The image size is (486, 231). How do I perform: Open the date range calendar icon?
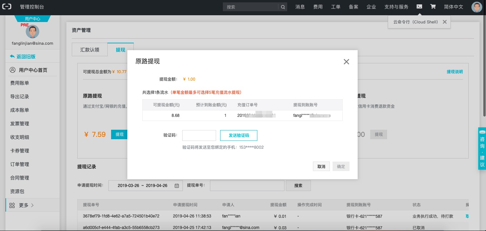pyautogui.click(x=177, y=186)
